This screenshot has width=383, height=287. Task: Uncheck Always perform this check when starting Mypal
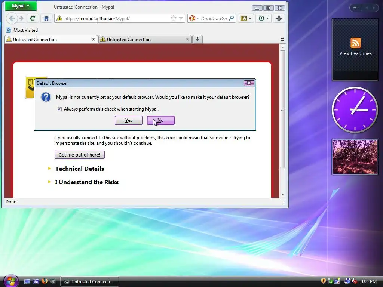tap(59, 109)
